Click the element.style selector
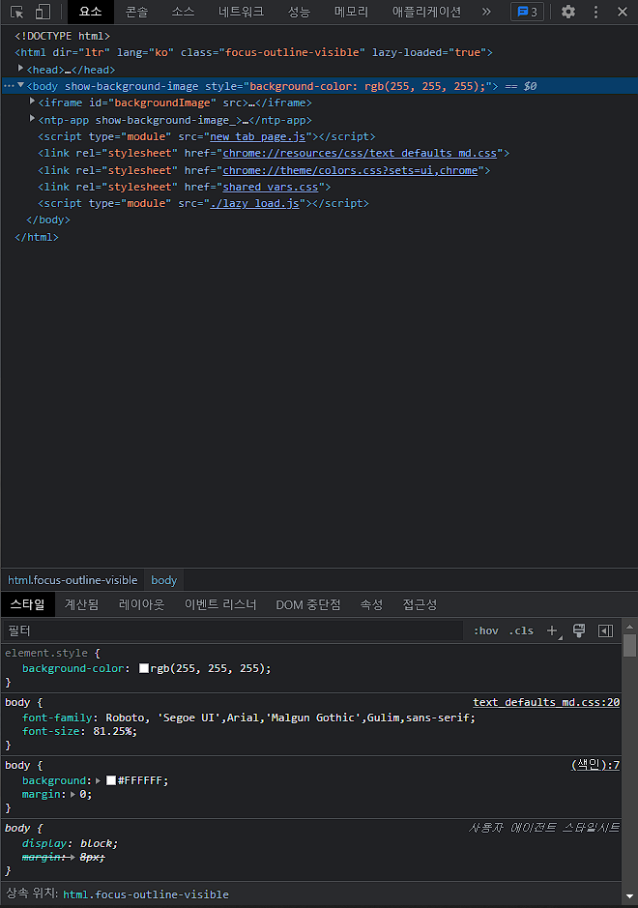638x908 pixels. click(x=46, y=654)
